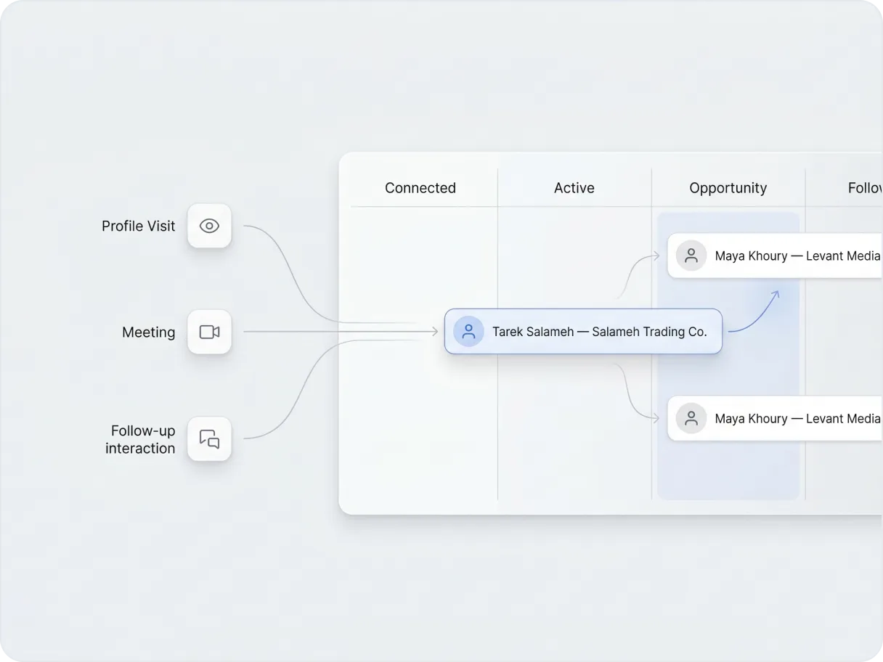
Task: Open the Follow-up interaction chat bubbles icon
Action: [x=209, y=438]
